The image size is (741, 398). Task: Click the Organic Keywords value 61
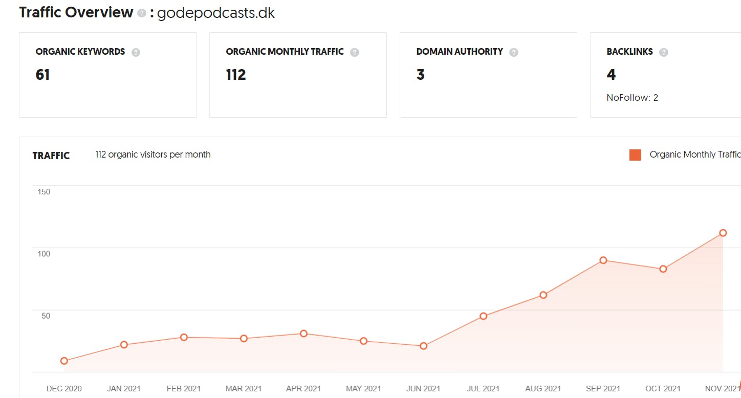point(43,75)
